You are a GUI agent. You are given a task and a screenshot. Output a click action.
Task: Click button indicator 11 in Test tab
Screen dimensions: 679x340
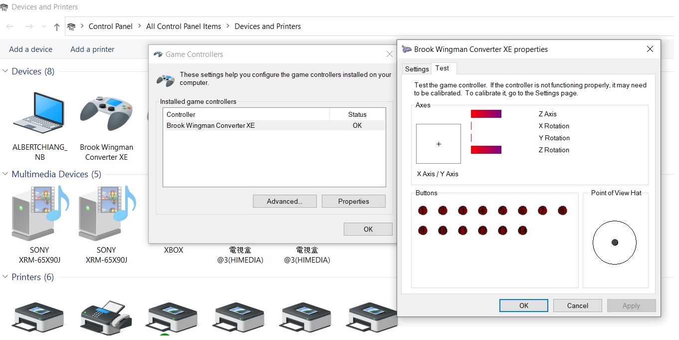[x=463, y=231]
